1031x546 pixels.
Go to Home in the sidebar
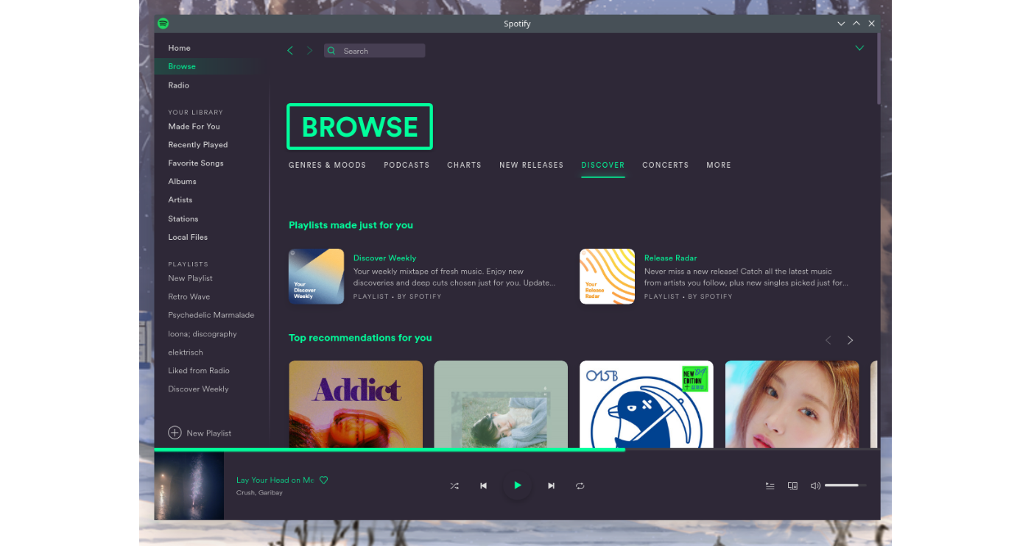pyautogui.click(x=179, y=48)
